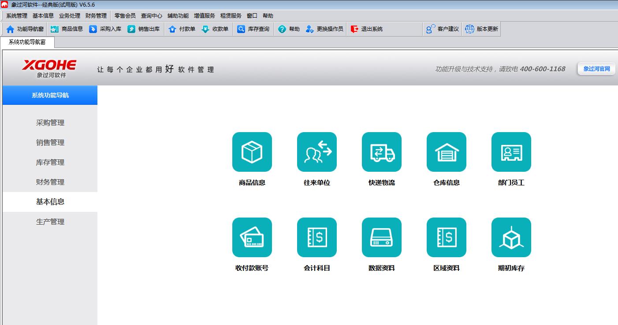Select 库存管理 in the sidebar
Screen dimensions: 618x325
click(50, 162)
